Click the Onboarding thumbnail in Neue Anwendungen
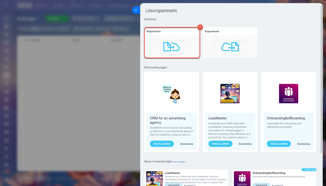The width and height of the screenshot is (326, 186). tap(242, 179)
